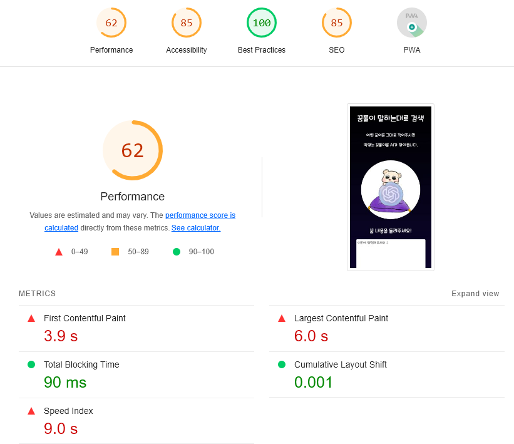Viewport: 514px width, 444px height.
Task: Select the PWA category label
Action: (412, 50)
